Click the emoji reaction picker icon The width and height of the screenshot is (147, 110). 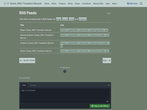tap(65, 71)
